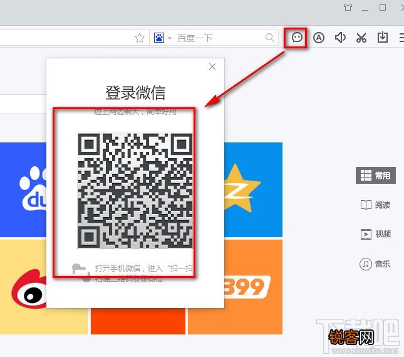Mute sound with the speaker icon
The width and height of the screenshot is (404, 357).
tap(340, 38)
